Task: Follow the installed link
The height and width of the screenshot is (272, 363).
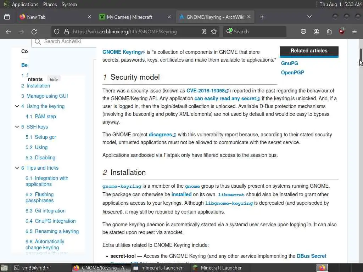Action: (181, 194)
